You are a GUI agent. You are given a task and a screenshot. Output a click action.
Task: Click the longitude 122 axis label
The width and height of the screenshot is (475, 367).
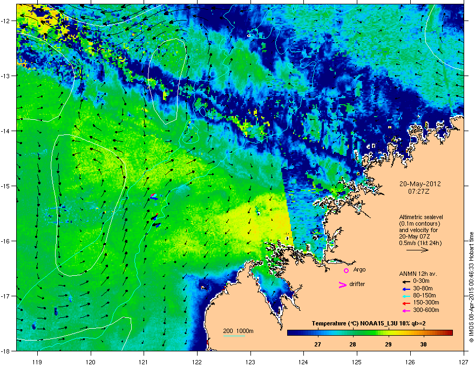tap(197, 362)
